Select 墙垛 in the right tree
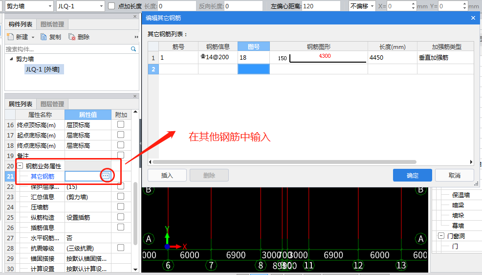This screenshot has width=482, height=275. (x=458, y=215)
